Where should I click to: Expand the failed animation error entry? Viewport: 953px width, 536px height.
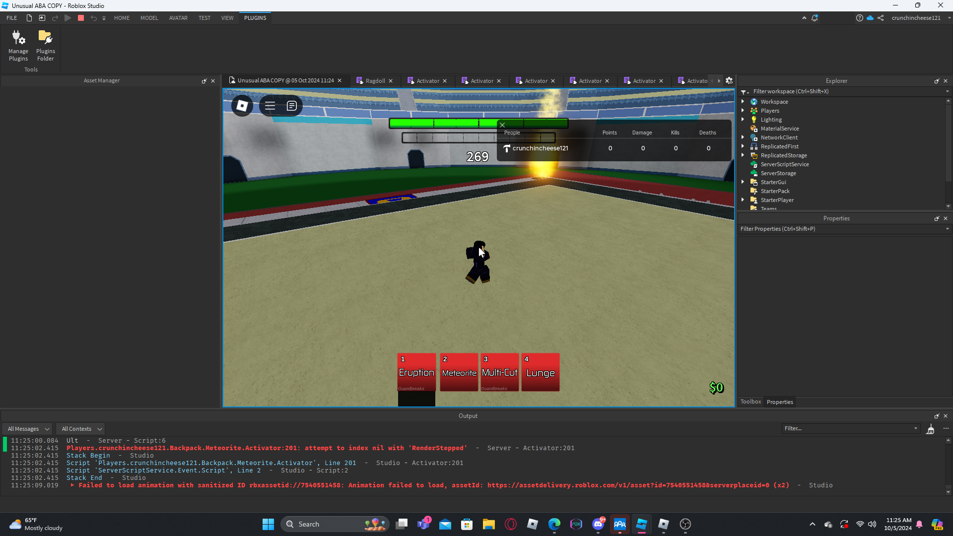72,485
